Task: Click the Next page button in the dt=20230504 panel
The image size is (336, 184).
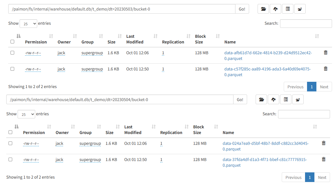Action: coord(322,177)
